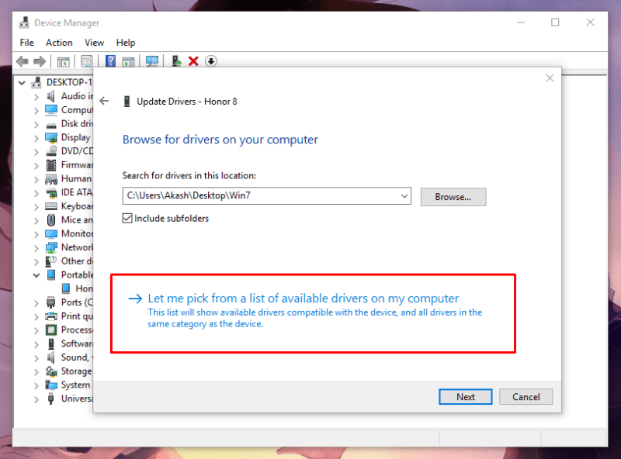Click red X Uninstall device icon

point(193,61)
